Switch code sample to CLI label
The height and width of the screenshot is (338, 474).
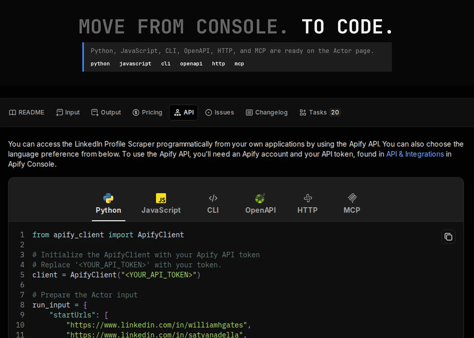[x=213, y=210]
